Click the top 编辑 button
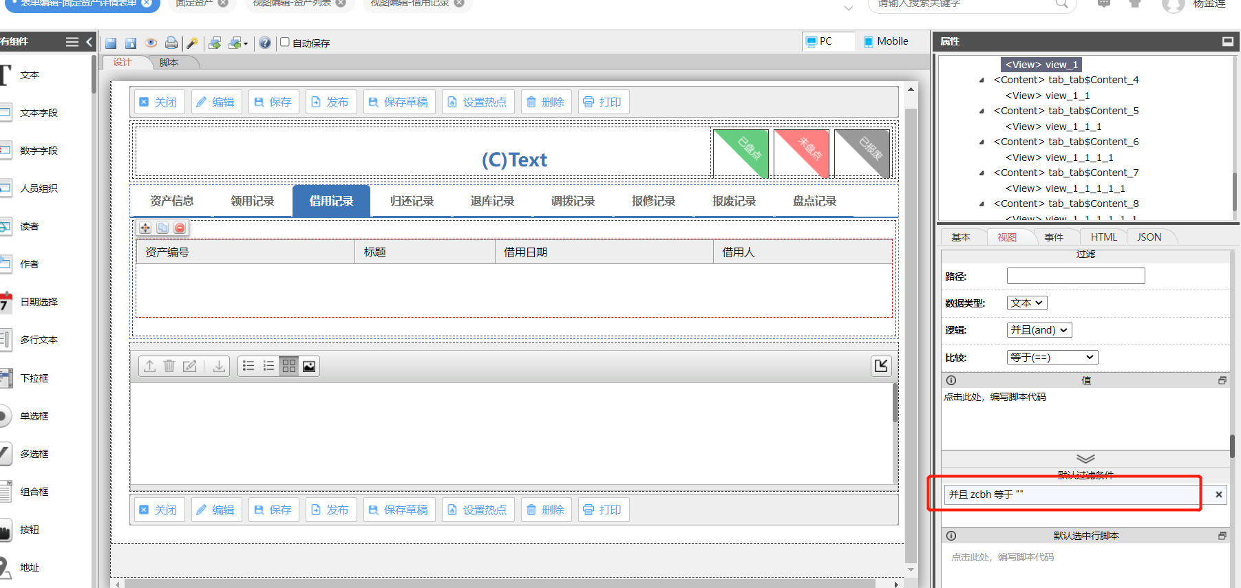1241x588 pixels. point(216,102)
